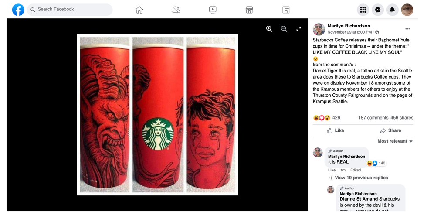427x212 pixels.
Task: Open the Facebook home logo
Action: 18,10
